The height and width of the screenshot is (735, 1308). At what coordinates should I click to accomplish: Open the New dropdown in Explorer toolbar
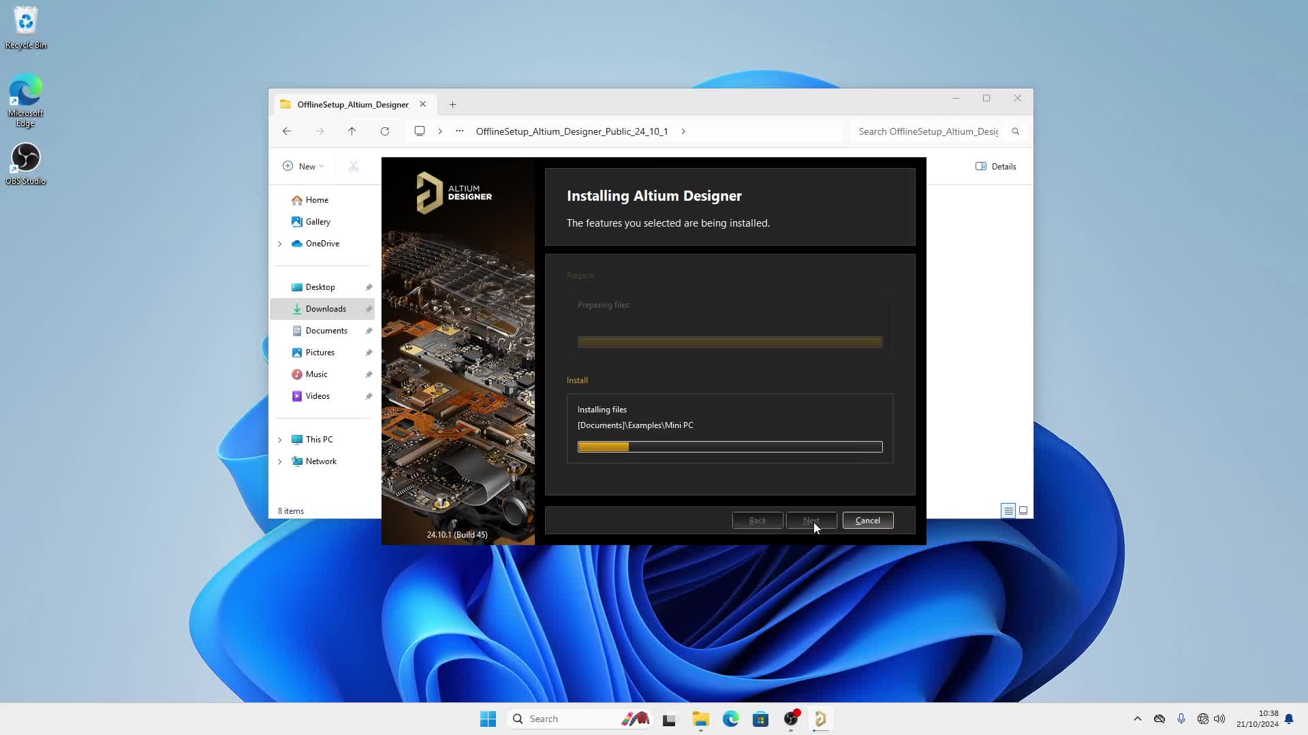303,167
